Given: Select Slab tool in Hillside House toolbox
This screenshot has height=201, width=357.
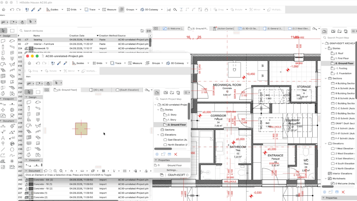Looking at the screenshot, I should 12,41.
